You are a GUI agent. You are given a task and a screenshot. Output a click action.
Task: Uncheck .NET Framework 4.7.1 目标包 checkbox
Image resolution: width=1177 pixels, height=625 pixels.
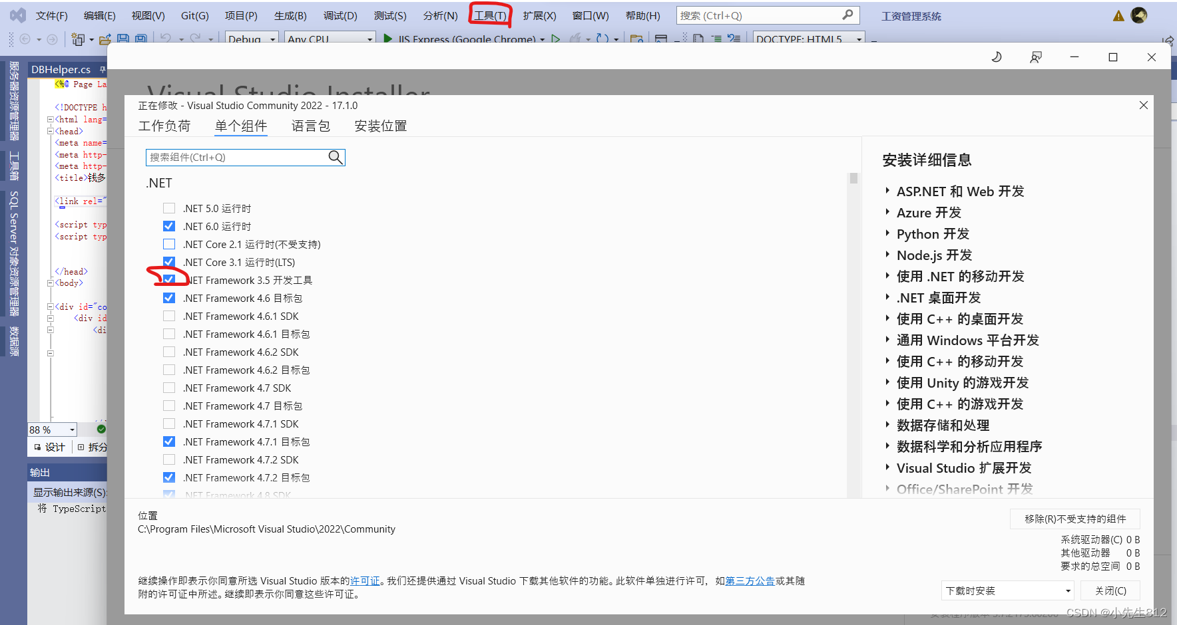[x=169, y=441]
